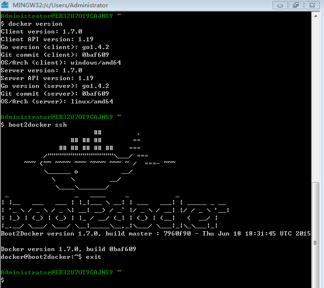Restore down the MINGW32 terminal window
The image size is (324, 288).
(296, 5)
